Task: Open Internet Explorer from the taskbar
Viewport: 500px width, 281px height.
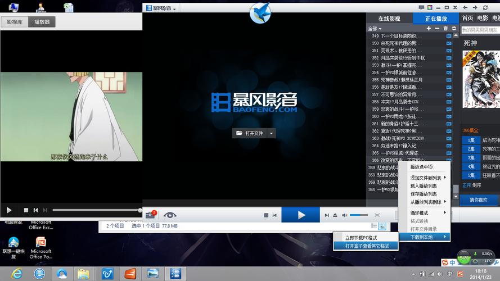Action: click(16, 274)
